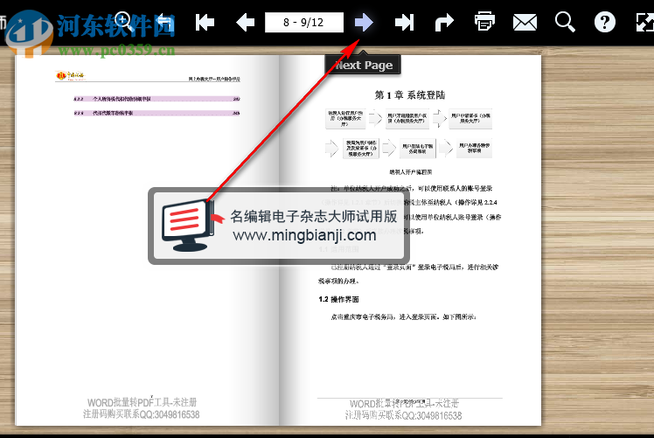654x438 pixels.
Task: Open help with the question mark icon
Action: click(605, 22)
